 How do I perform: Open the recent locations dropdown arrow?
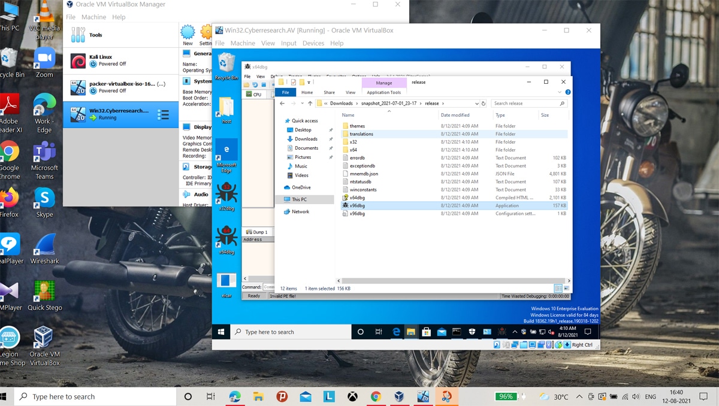click(x=301, y=104)
